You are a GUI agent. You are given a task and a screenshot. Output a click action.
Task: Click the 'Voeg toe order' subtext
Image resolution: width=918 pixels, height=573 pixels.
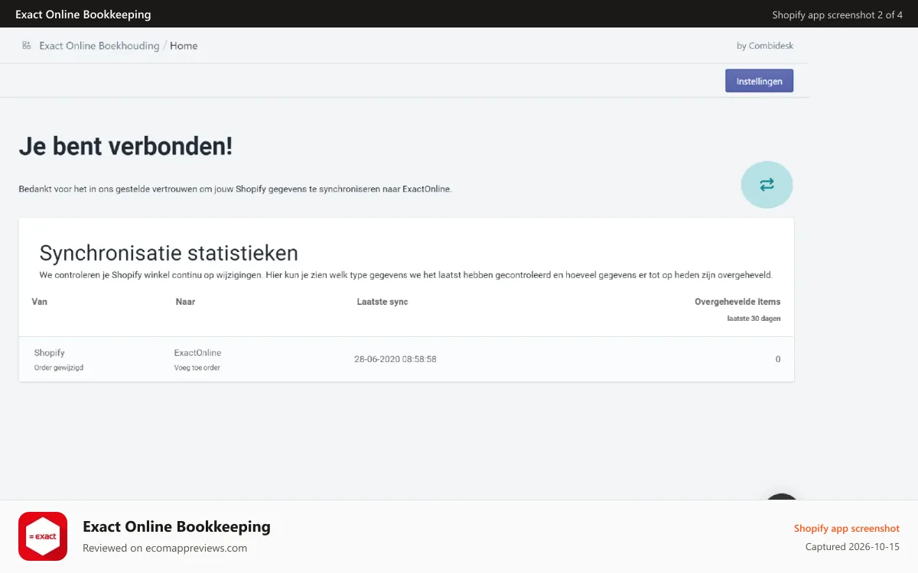(197, 367)
